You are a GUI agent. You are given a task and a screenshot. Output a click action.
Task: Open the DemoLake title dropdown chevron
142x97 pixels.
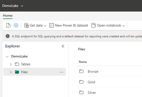point(22,6)
